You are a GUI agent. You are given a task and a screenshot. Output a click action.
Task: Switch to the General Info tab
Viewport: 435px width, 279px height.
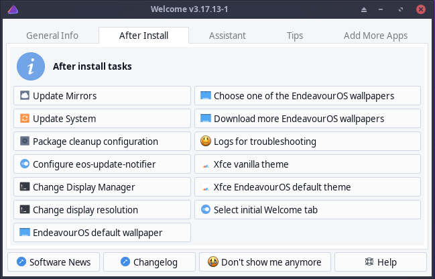(52, 36)
